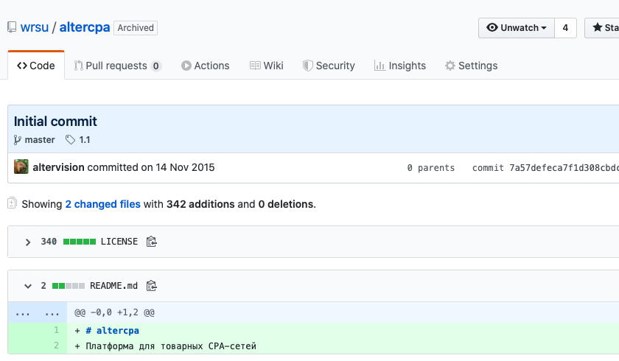Image resolution: width=619 pixels, height=361 pixels.
Task: Click the 0 deletions text
Action: point(286,204)
